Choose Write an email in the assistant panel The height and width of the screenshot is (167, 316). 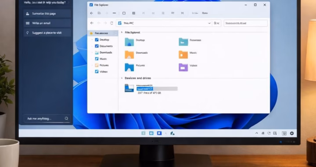click(47, 23)
